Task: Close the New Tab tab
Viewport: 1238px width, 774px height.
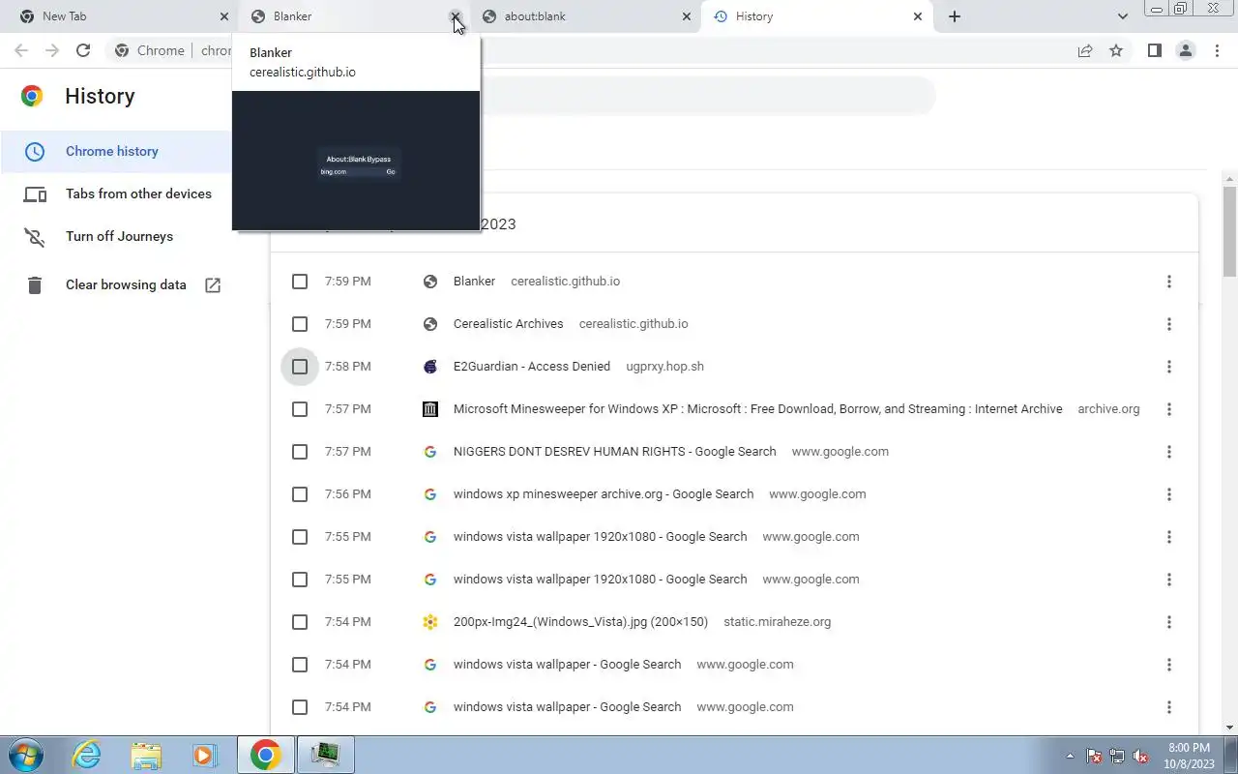Action: coord(224,16)
